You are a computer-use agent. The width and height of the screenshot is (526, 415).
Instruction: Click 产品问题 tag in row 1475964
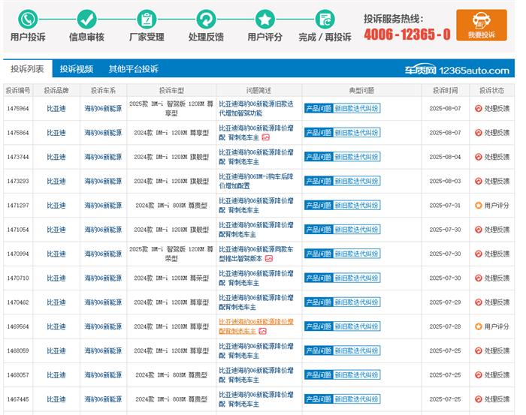(x=319, y=109)
